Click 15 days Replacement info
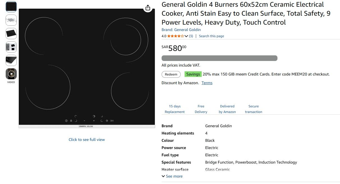The width and height of the screenshot is (340, 184). (175, 109)
